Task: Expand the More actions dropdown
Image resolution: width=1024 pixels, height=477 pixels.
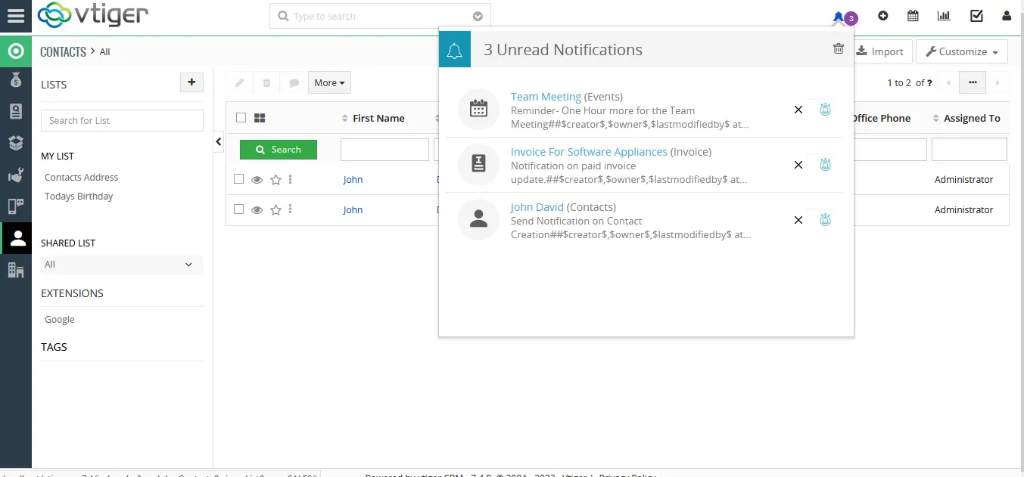Action: [329, 83]
